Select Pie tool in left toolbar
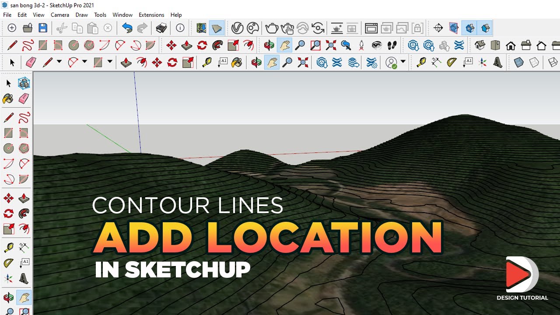The image size is (560, 315). click(24, 179)
